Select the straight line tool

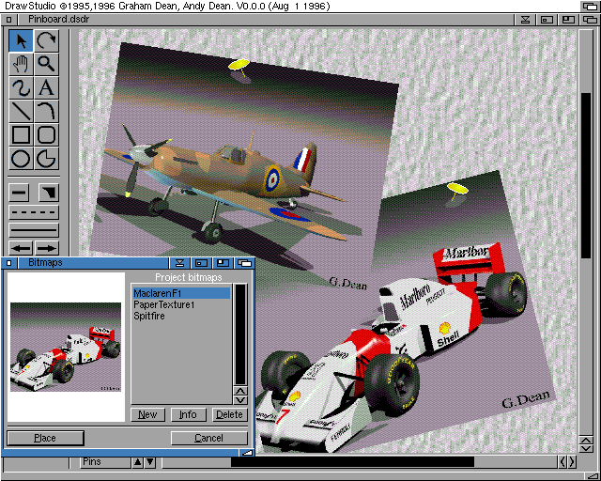(x=21, y=111)
